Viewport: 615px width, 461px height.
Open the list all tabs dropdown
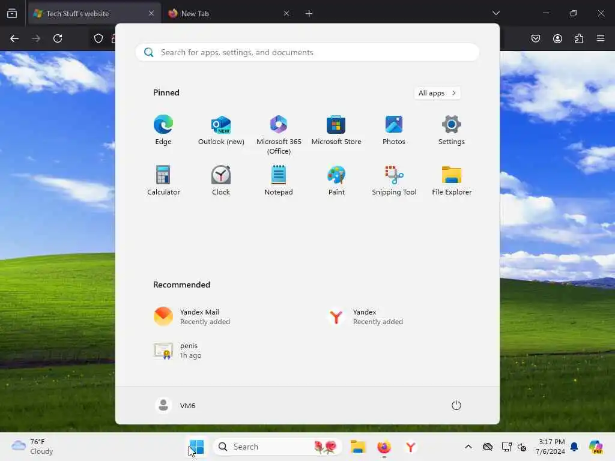click(x=495, y=13)
